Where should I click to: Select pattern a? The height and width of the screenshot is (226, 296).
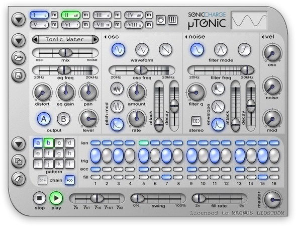tap(38, 143)
